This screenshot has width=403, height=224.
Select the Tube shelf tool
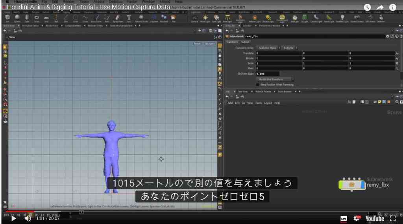pos(27,18)
